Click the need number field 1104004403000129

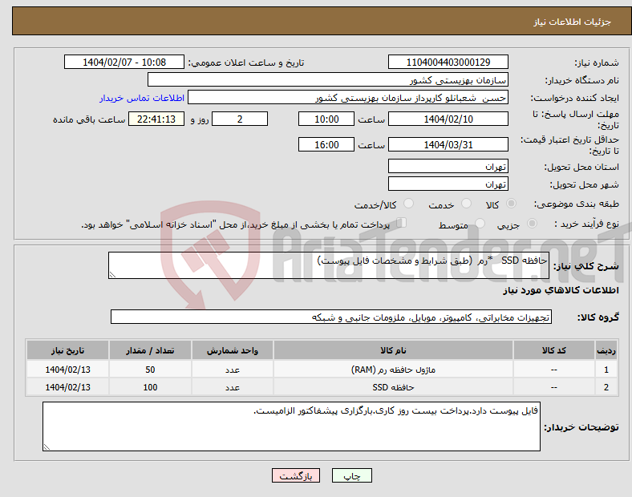(448, 62)
